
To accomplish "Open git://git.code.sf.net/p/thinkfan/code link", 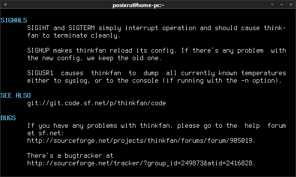I will pyautogui.click(x=97, y=103).
